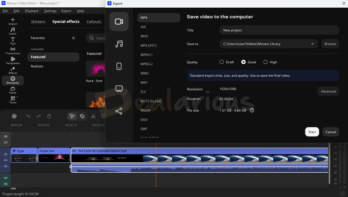The height and width of the screenshot is (197, 348).
Task: Toggle upper track visibility eye icon
Action: (6, 137)
